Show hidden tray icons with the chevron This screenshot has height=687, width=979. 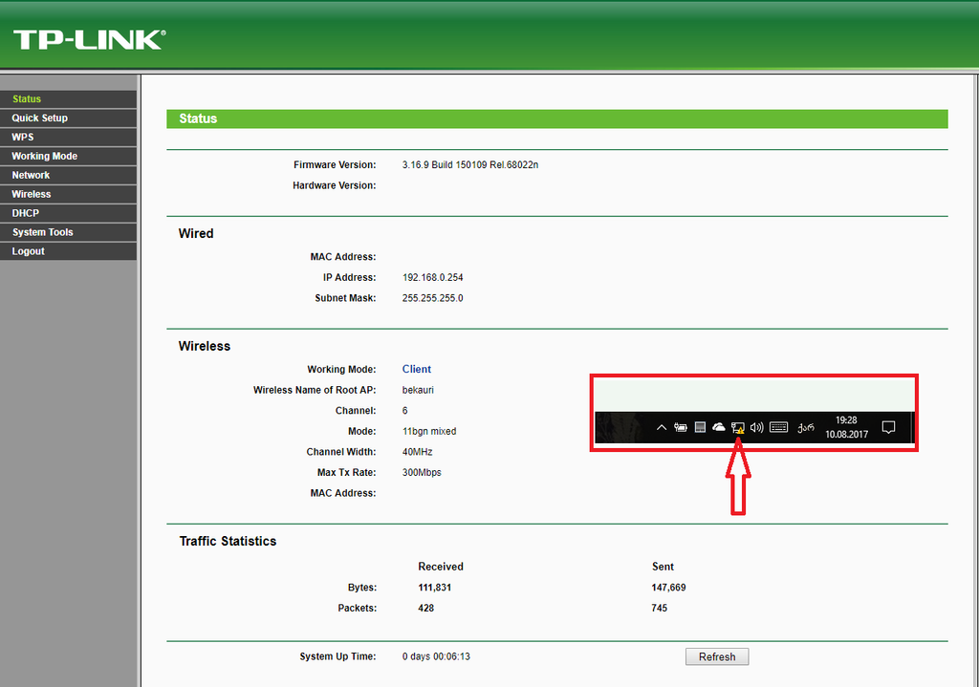pyautogui.click(x=662, y=427)
